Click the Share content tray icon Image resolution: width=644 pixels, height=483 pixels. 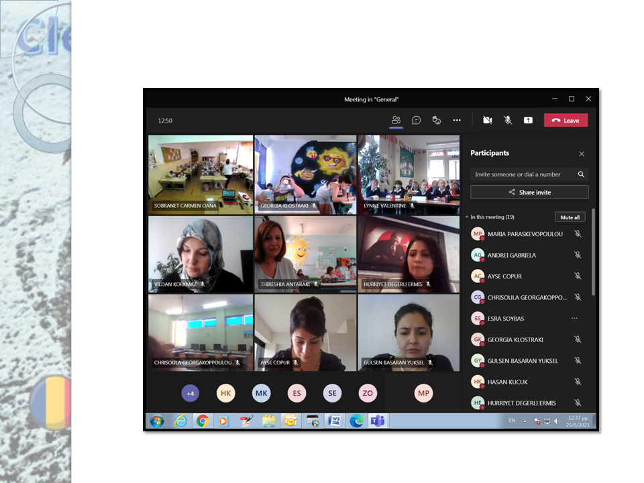pos(528,120)
